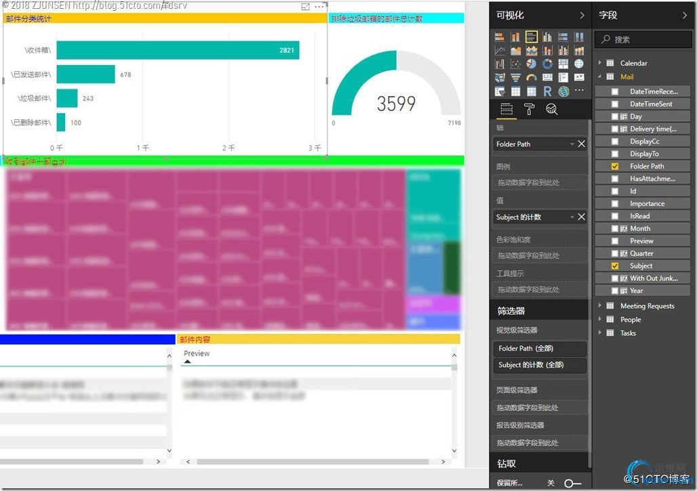Select the KPI visual icon
Viewport: 697px width, 491px height.
579,78
